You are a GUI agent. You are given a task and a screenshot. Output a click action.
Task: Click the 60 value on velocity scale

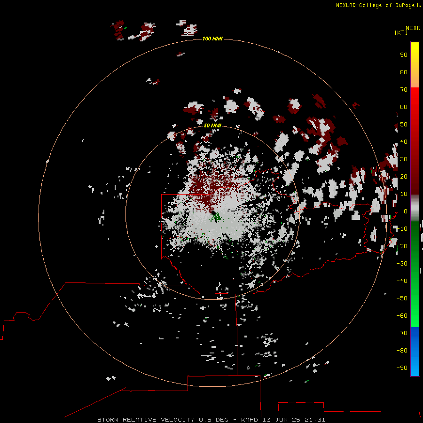(404, 107)
